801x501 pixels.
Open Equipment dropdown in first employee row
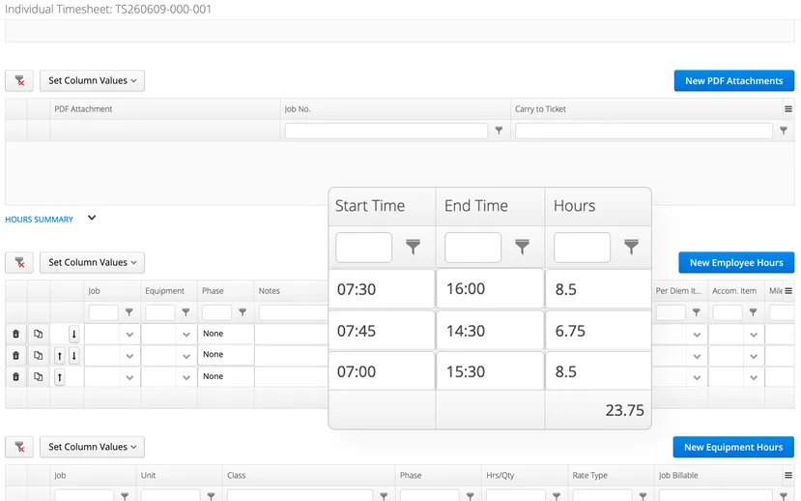point(186,335)
